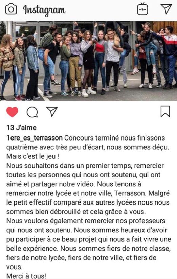Share the post via the arrow icon below the photo

[52, 111]
